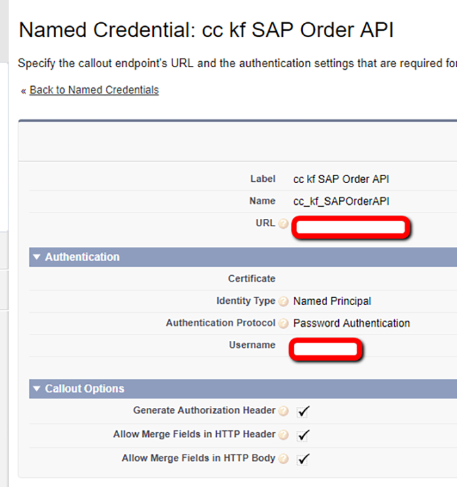Click the Identity Type help icon
Image resolution: width=457 pixels, height=487 pixels.
pyautogui.click(x=283, y=301)
